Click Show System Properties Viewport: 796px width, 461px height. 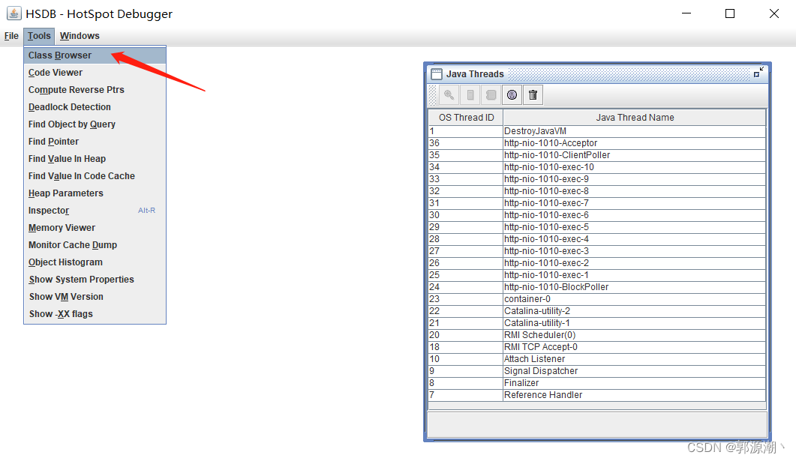pos(95,280)
